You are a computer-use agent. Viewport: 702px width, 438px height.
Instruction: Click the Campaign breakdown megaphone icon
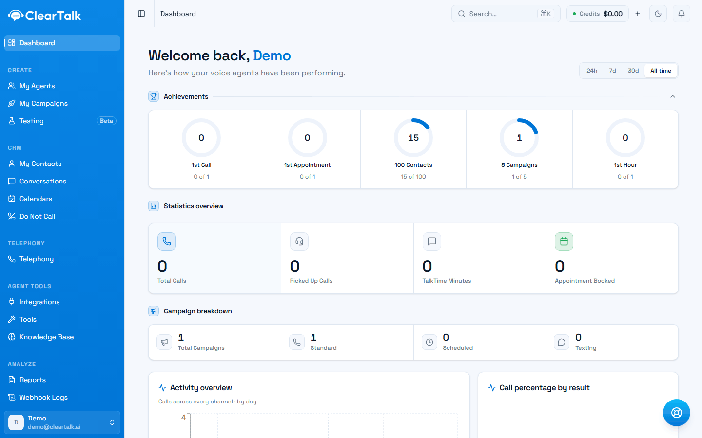pyautogui.click(x=154, y=311)
